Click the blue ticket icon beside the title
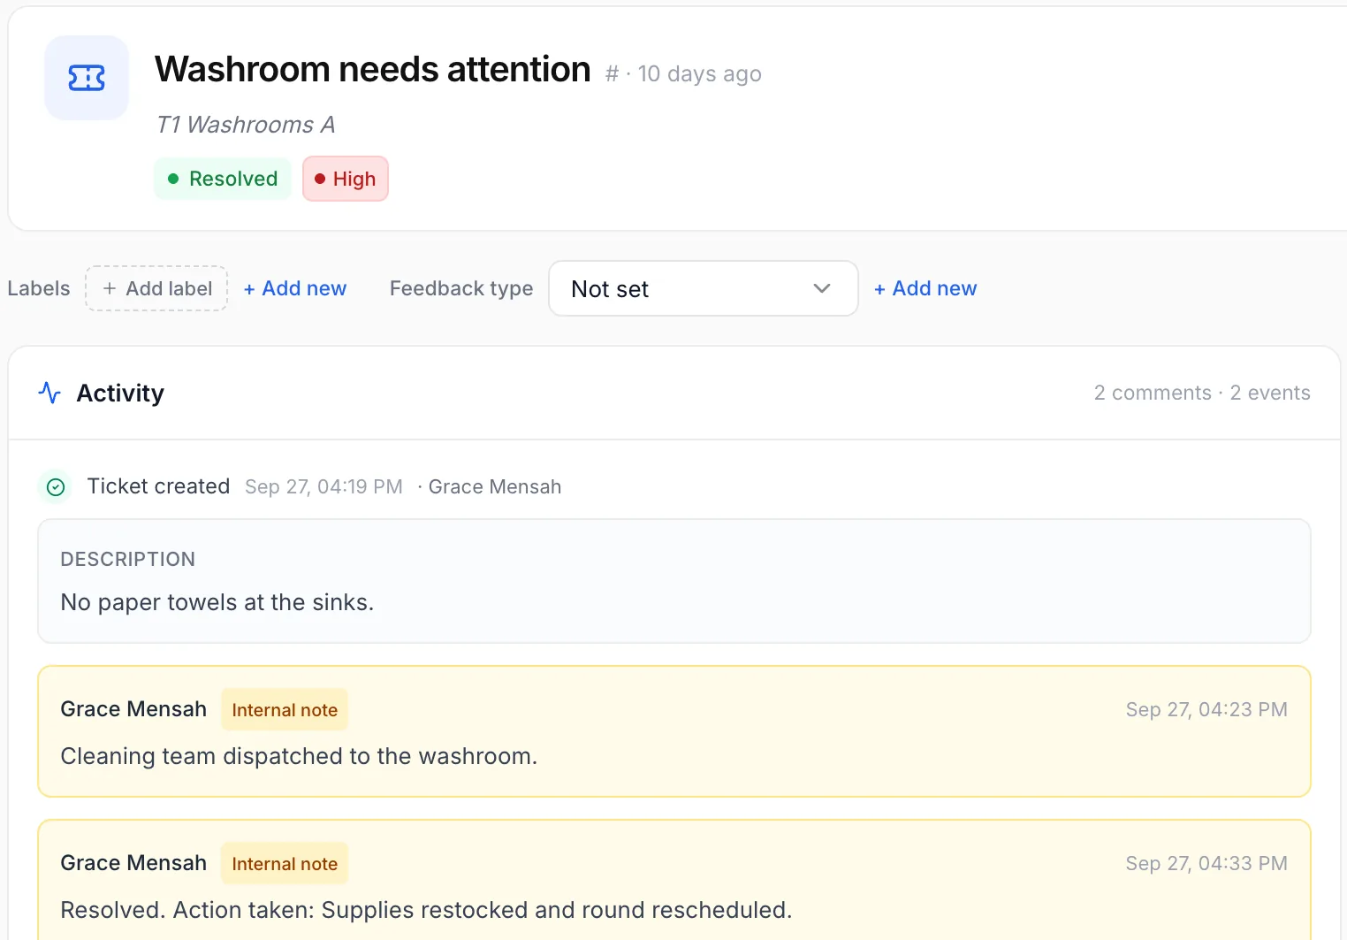 click(87, 78)
